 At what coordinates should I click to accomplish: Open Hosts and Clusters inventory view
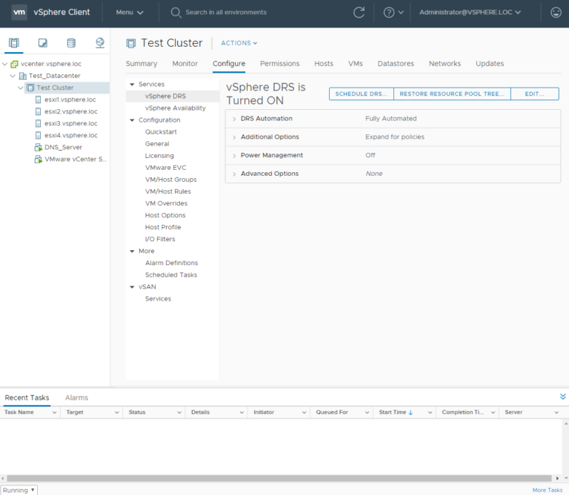(14, 43)
